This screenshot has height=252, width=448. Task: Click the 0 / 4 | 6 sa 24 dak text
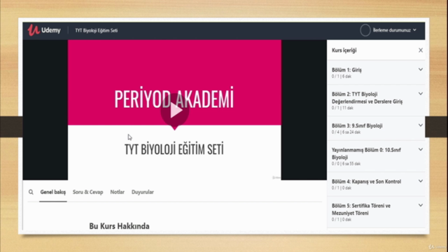tap(346, 132)
